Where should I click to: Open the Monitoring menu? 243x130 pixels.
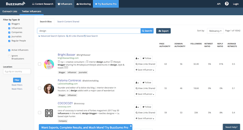point(84,4)
